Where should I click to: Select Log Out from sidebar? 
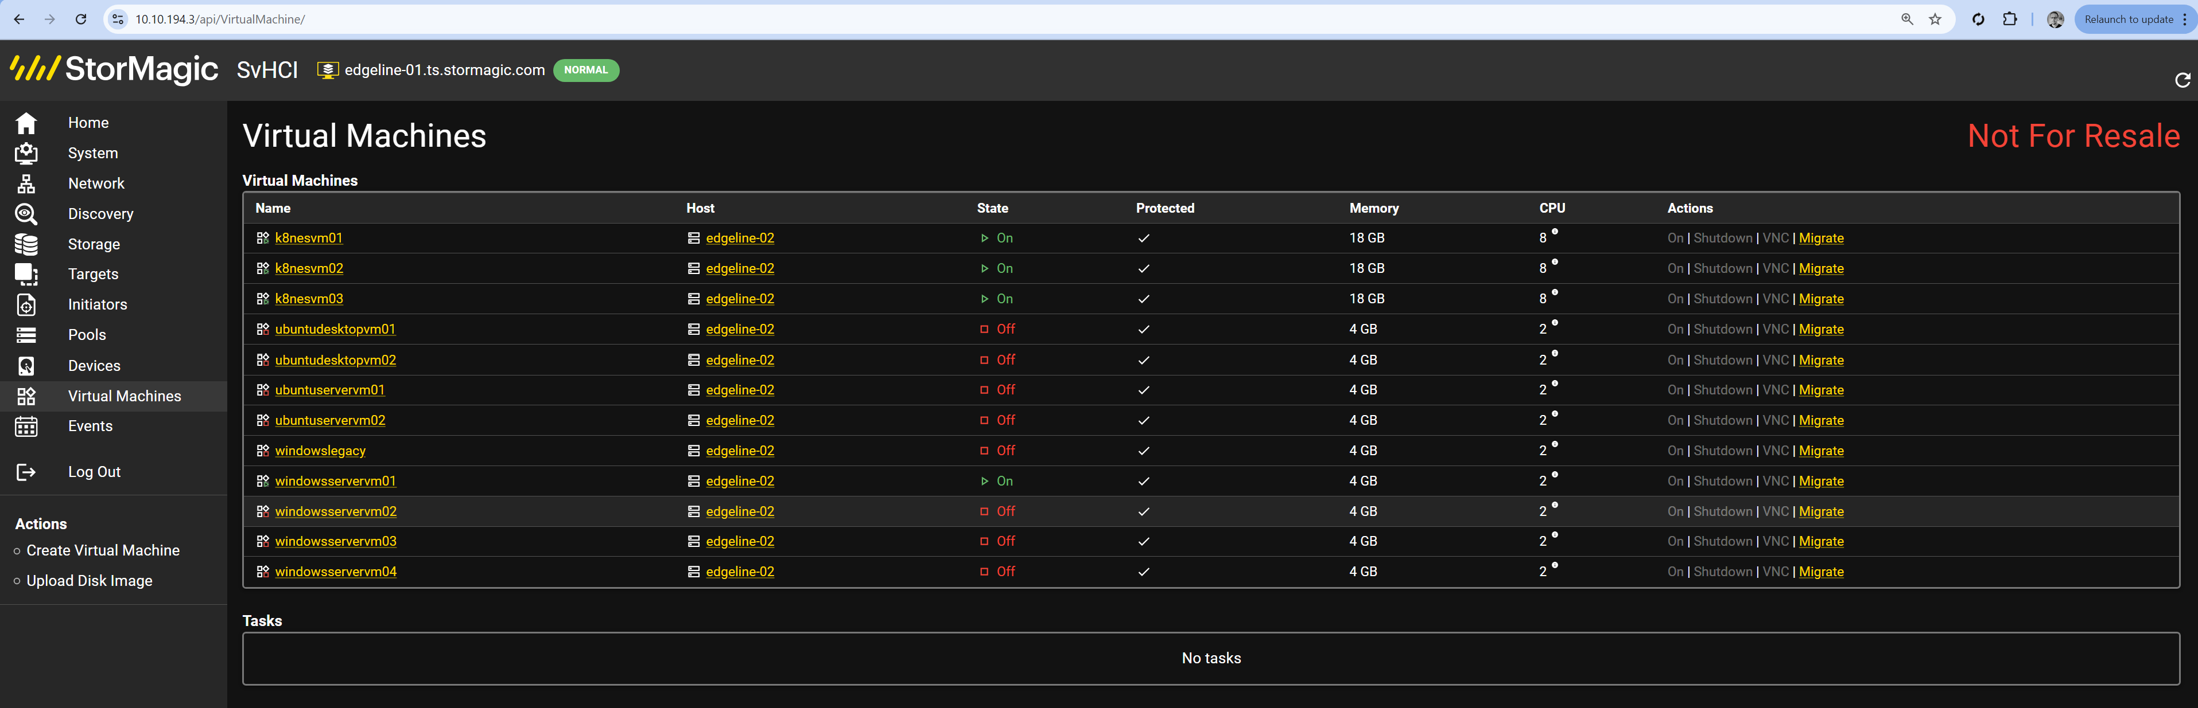(x=95, y=472)
